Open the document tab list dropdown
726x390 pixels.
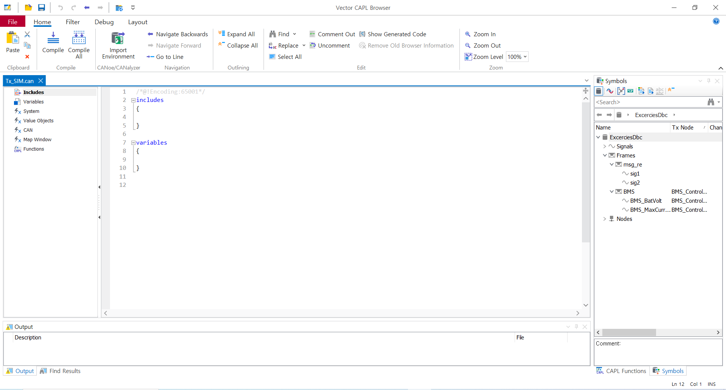click(586, 80)
